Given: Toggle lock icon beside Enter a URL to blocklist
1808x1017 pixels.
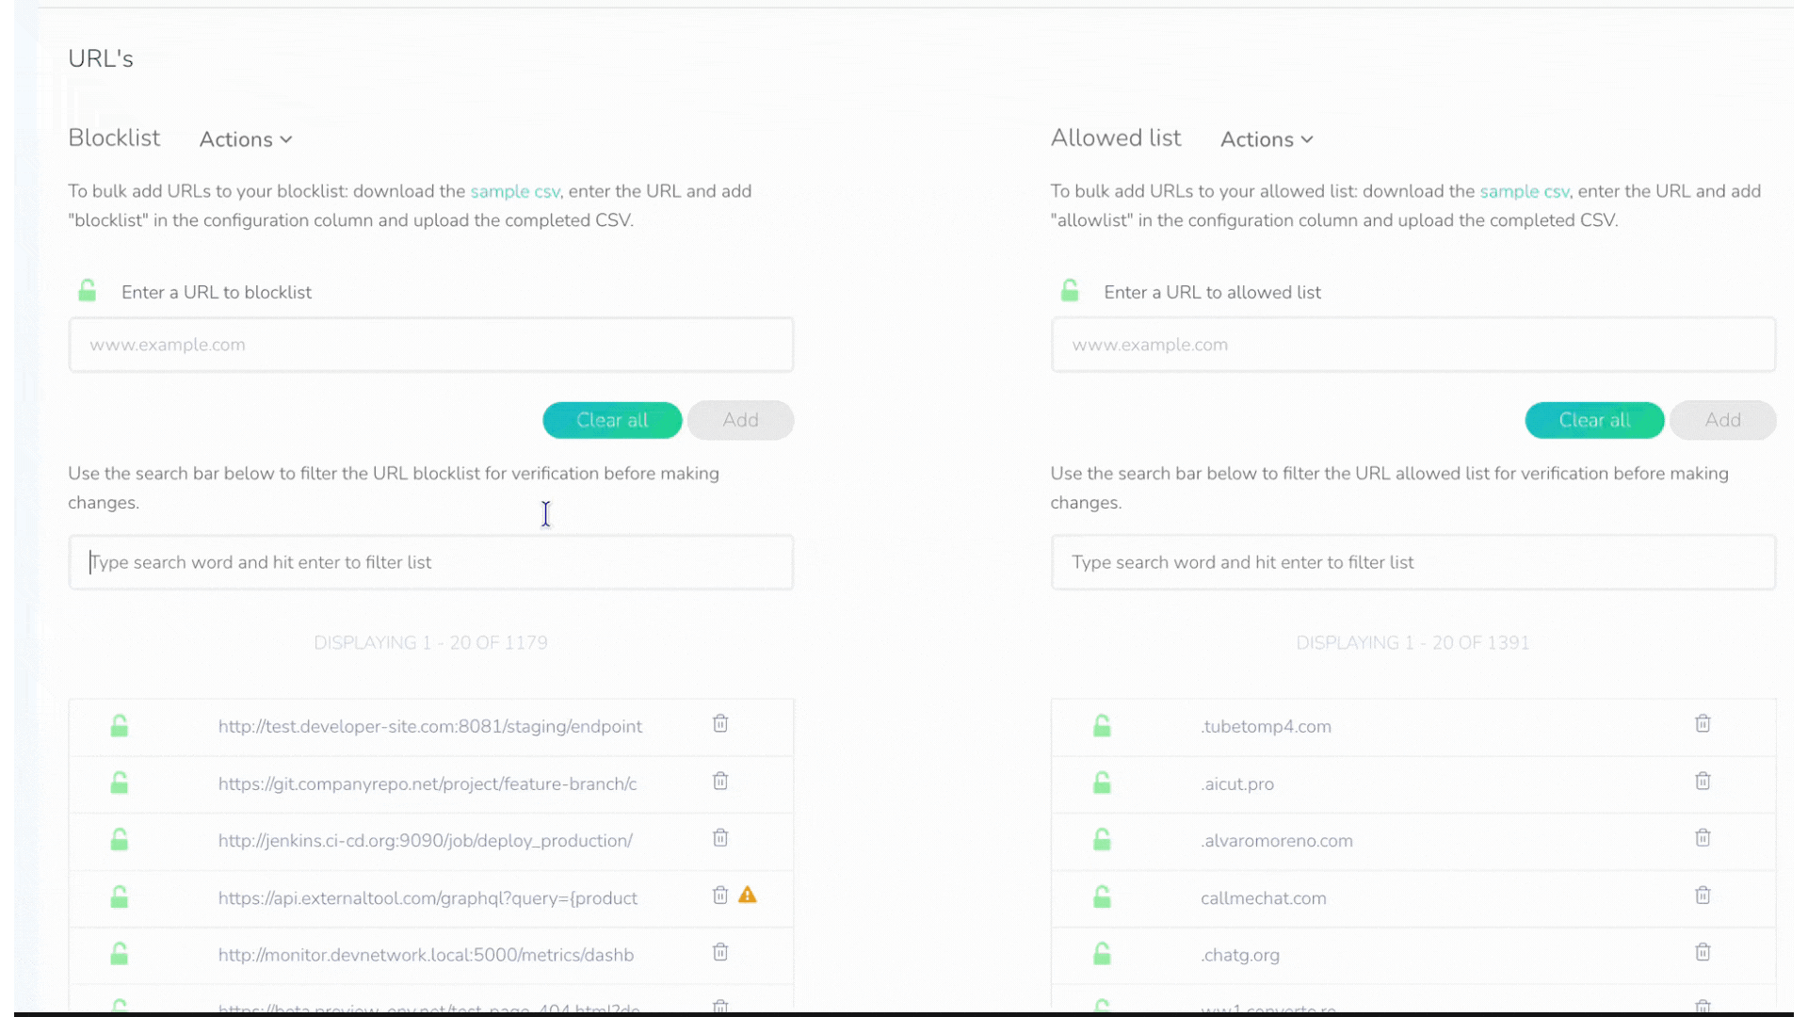Looking at the screenshot, I should pos(88,291).
